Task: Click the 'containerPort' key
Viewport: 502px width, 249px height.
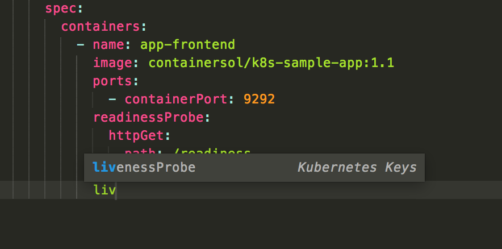Action: click(x=176, y=99)
